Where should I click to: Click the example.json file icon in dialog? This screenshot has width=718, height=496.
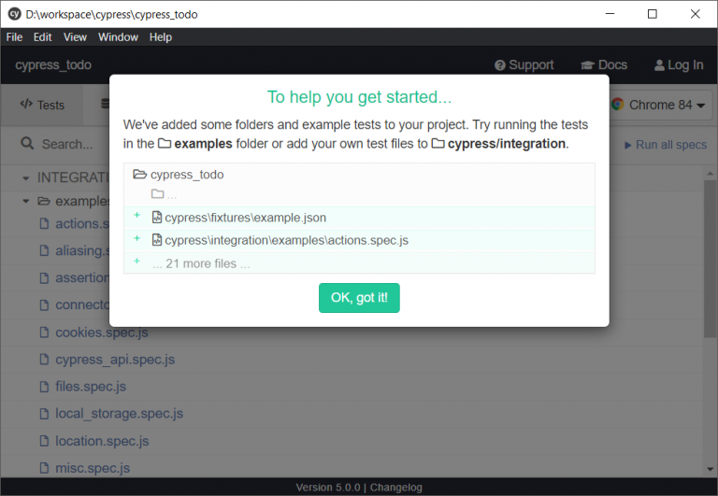157,218
